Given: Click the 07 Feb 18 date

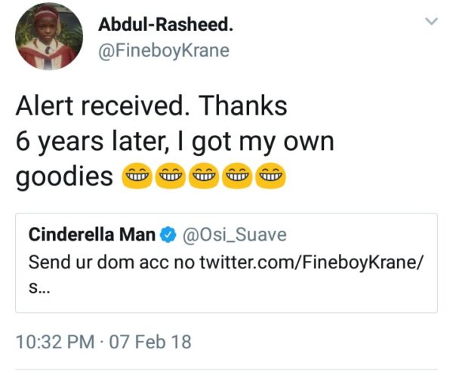Looking at the screenshot, I should tap(149, 342).
